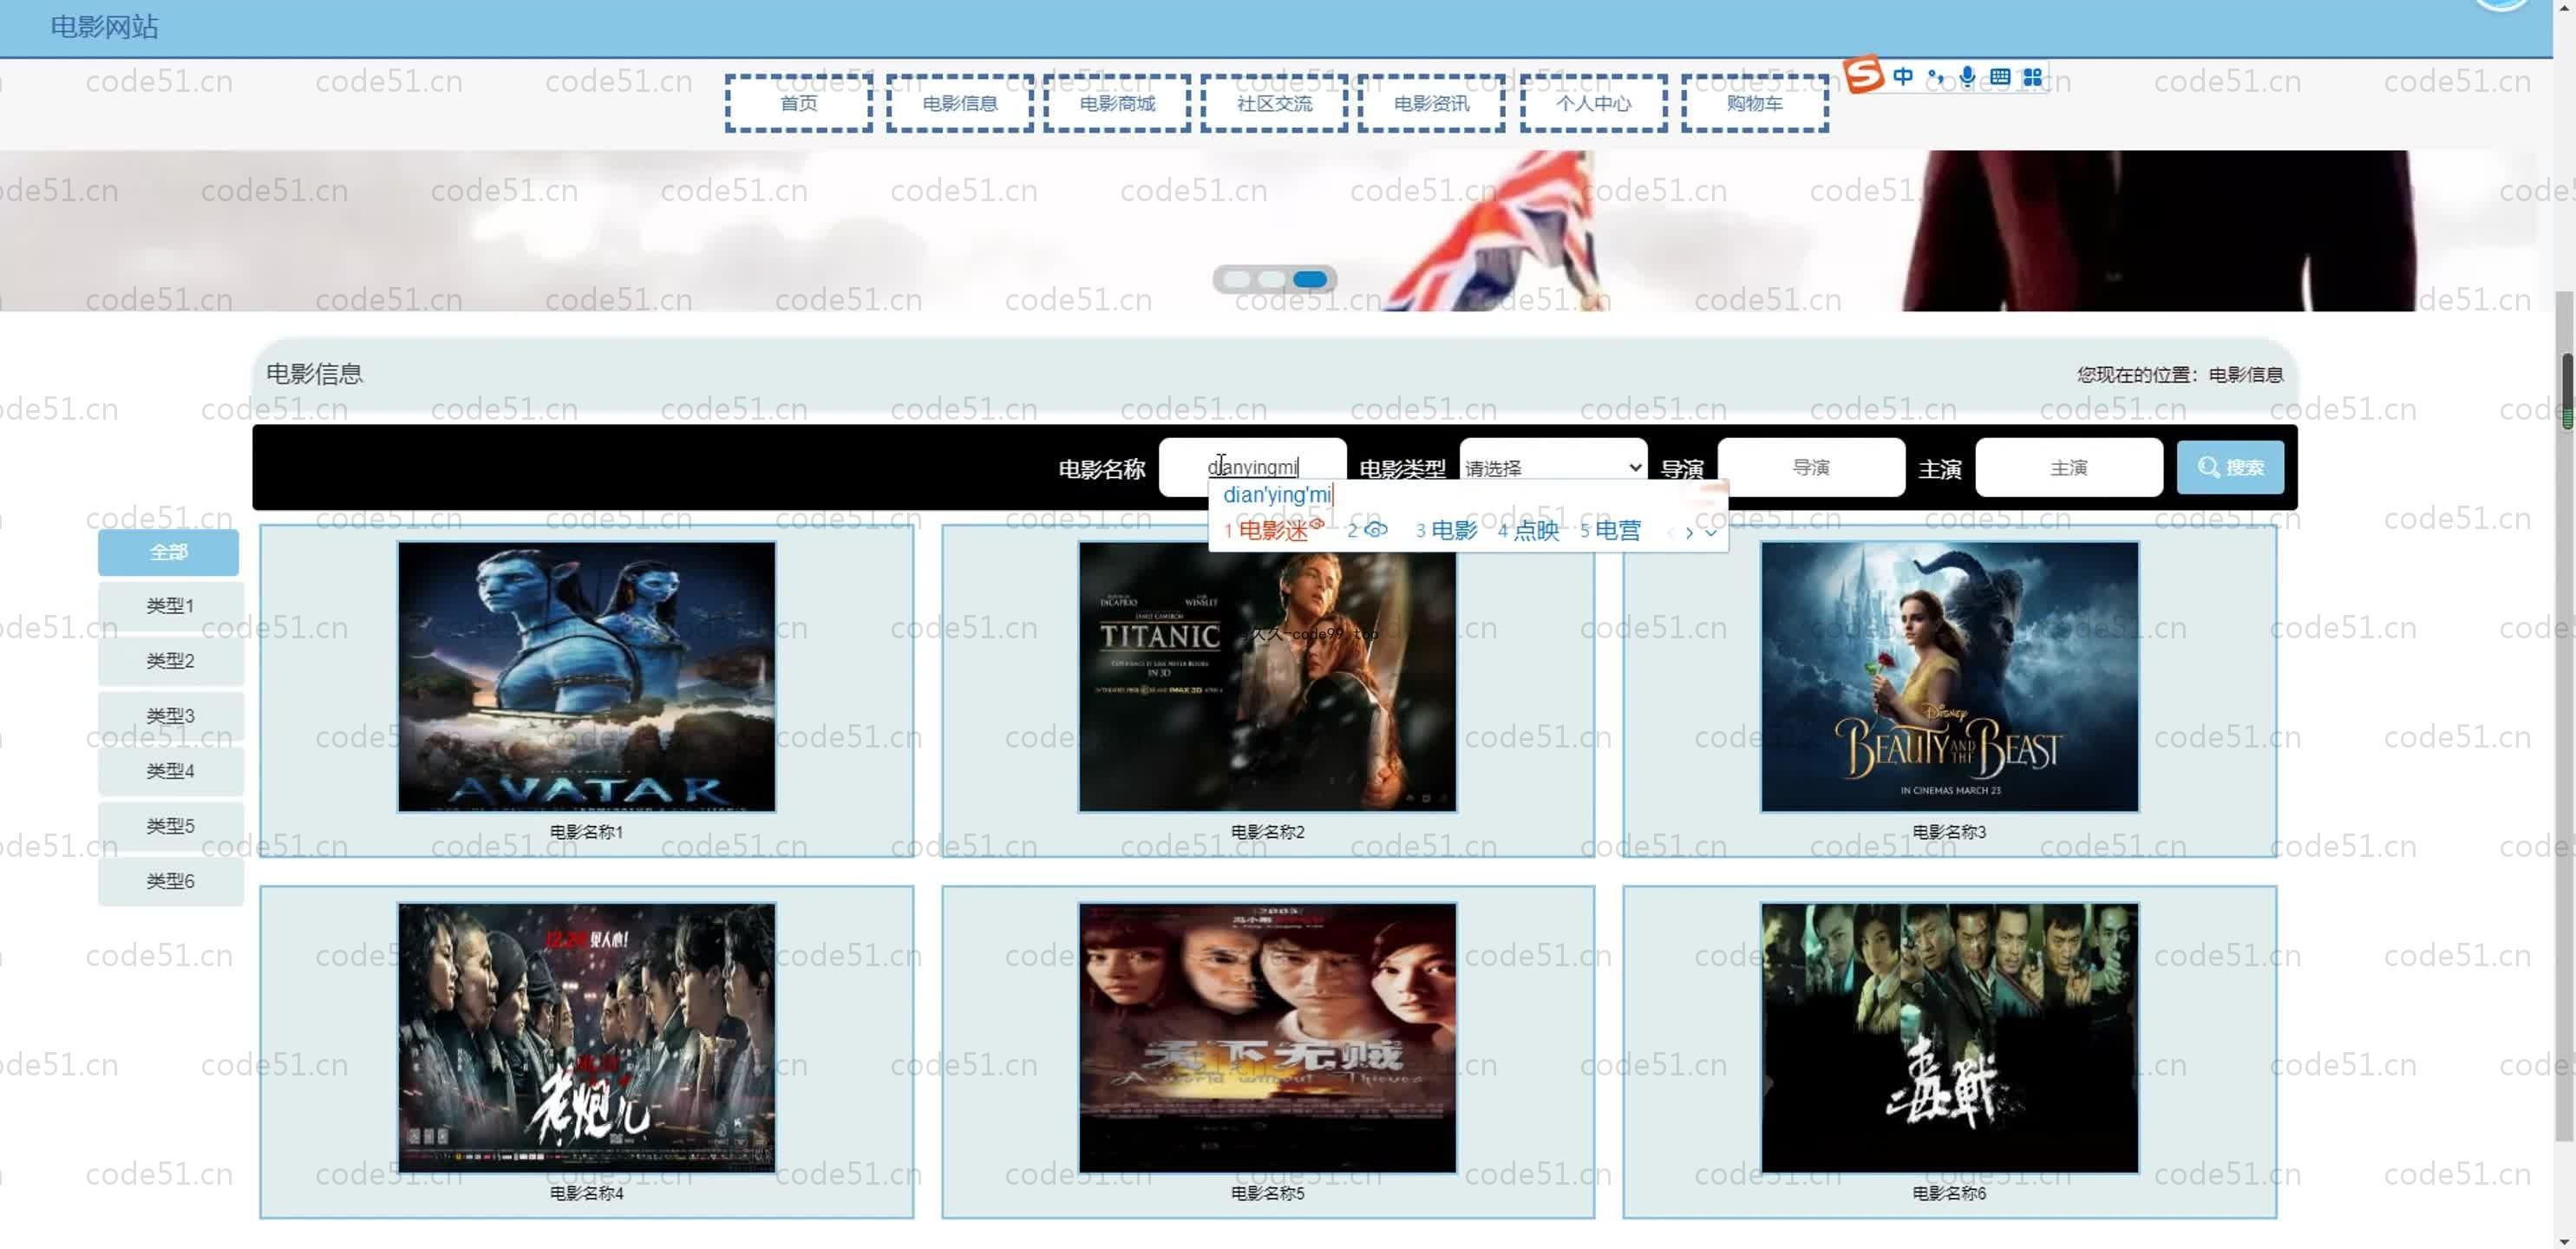The height and width of the screenshot is (1249, 2576).
Task: Select IME candidate 5 电营
Action: point(1610,530)
